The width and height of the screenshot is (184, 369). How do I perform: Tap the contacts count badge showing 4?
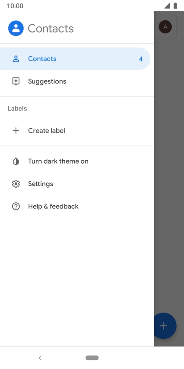pos(141,59)
